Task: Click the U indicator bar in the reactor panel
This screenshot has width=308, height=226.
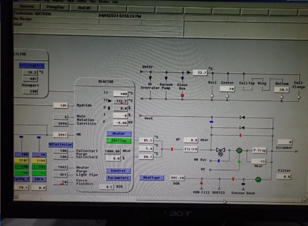Action: (109, 108)
